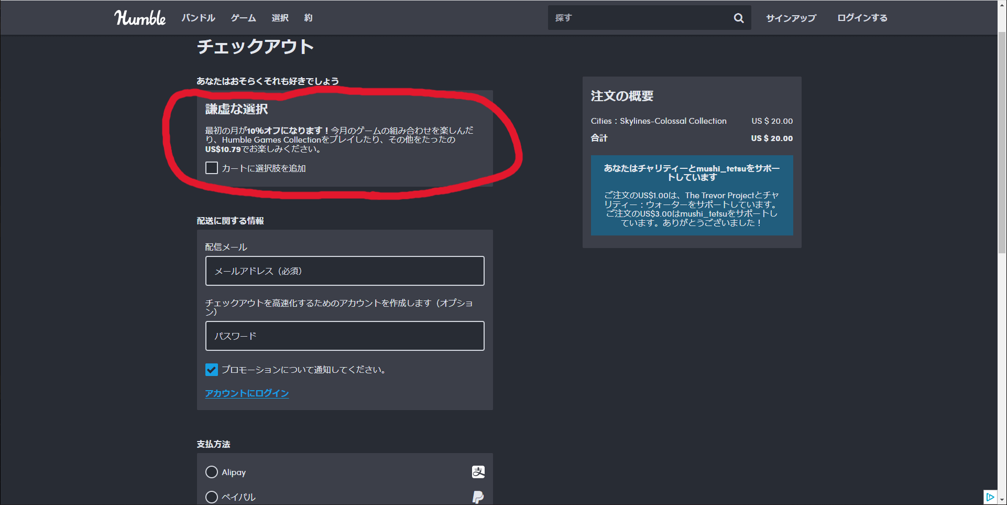Click the charity support message box
The height and width of the screenshot is (505, 1007).
coord(692,195)
